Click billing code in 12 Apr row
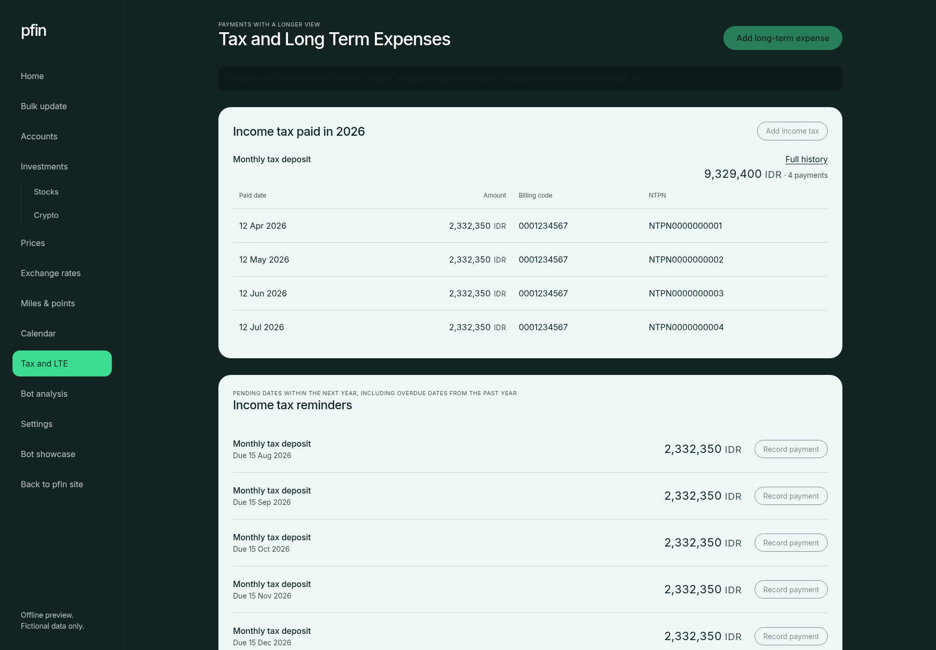The image size is (936, 650). coord(543,226)
